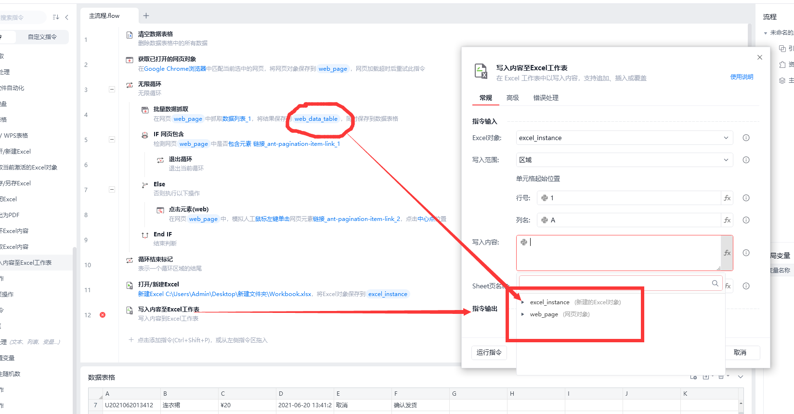Image resolution: width=794 pixels, height=414 pixels.
Task: Select column header D in the data table
Action: click(305, 394)
